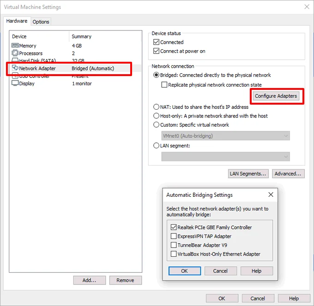Check VirtualBox Host-Only Ethernet Adapter
This screenshot has width=314, height=306.
[x=174, y=254]
